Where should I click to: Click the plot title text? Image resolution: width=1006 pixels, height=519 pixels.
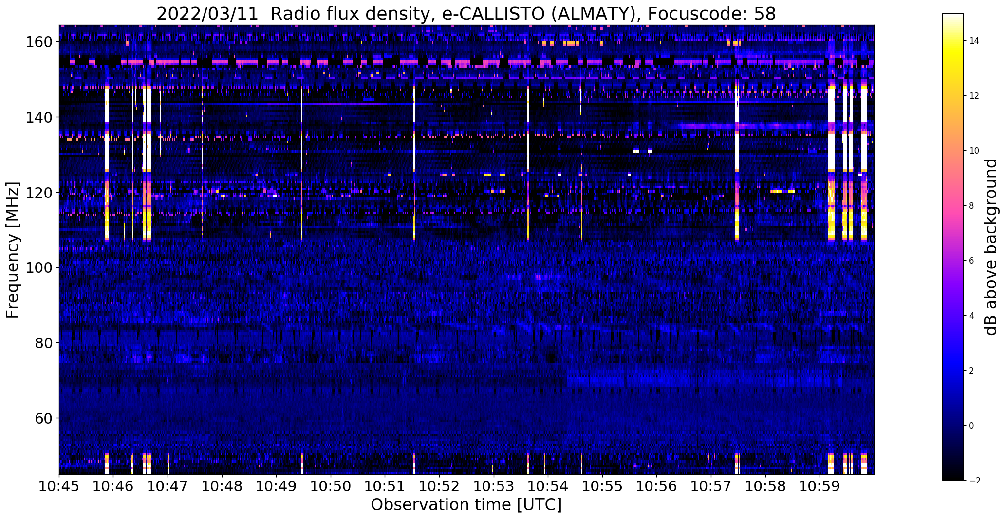click(x=466, y=14)
